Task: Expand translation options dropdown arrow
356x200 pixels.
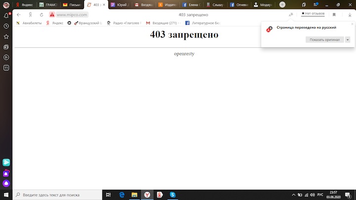Action: point(348,40)
